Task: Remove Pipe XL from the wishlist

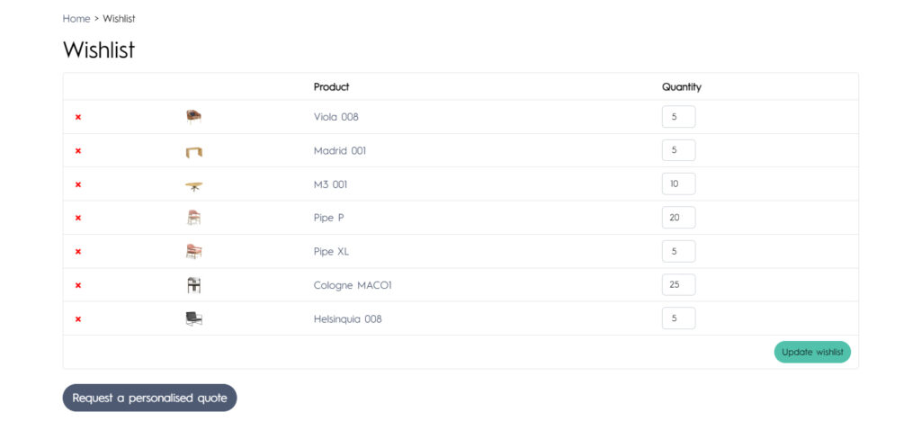Action: (x=78, y=252)
